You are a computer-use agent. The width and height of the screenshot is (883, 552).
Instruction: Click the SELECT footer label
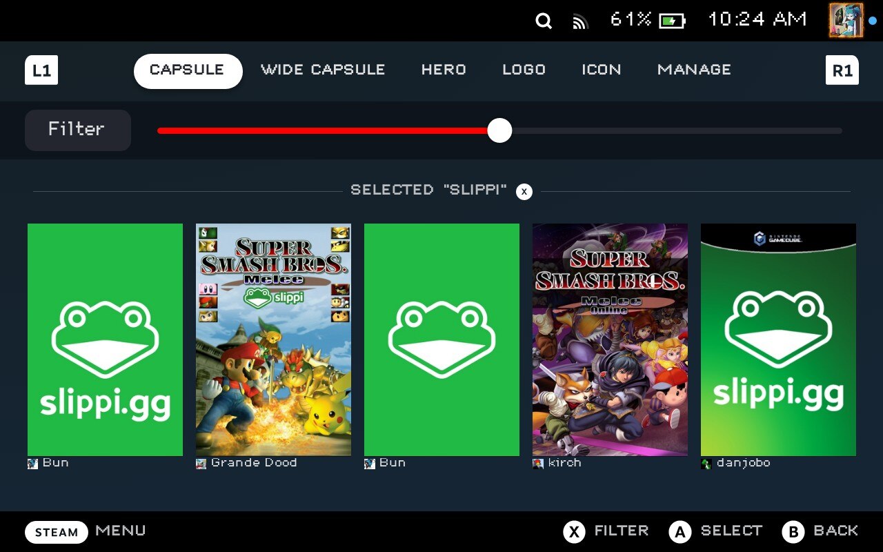pos(731,531)
